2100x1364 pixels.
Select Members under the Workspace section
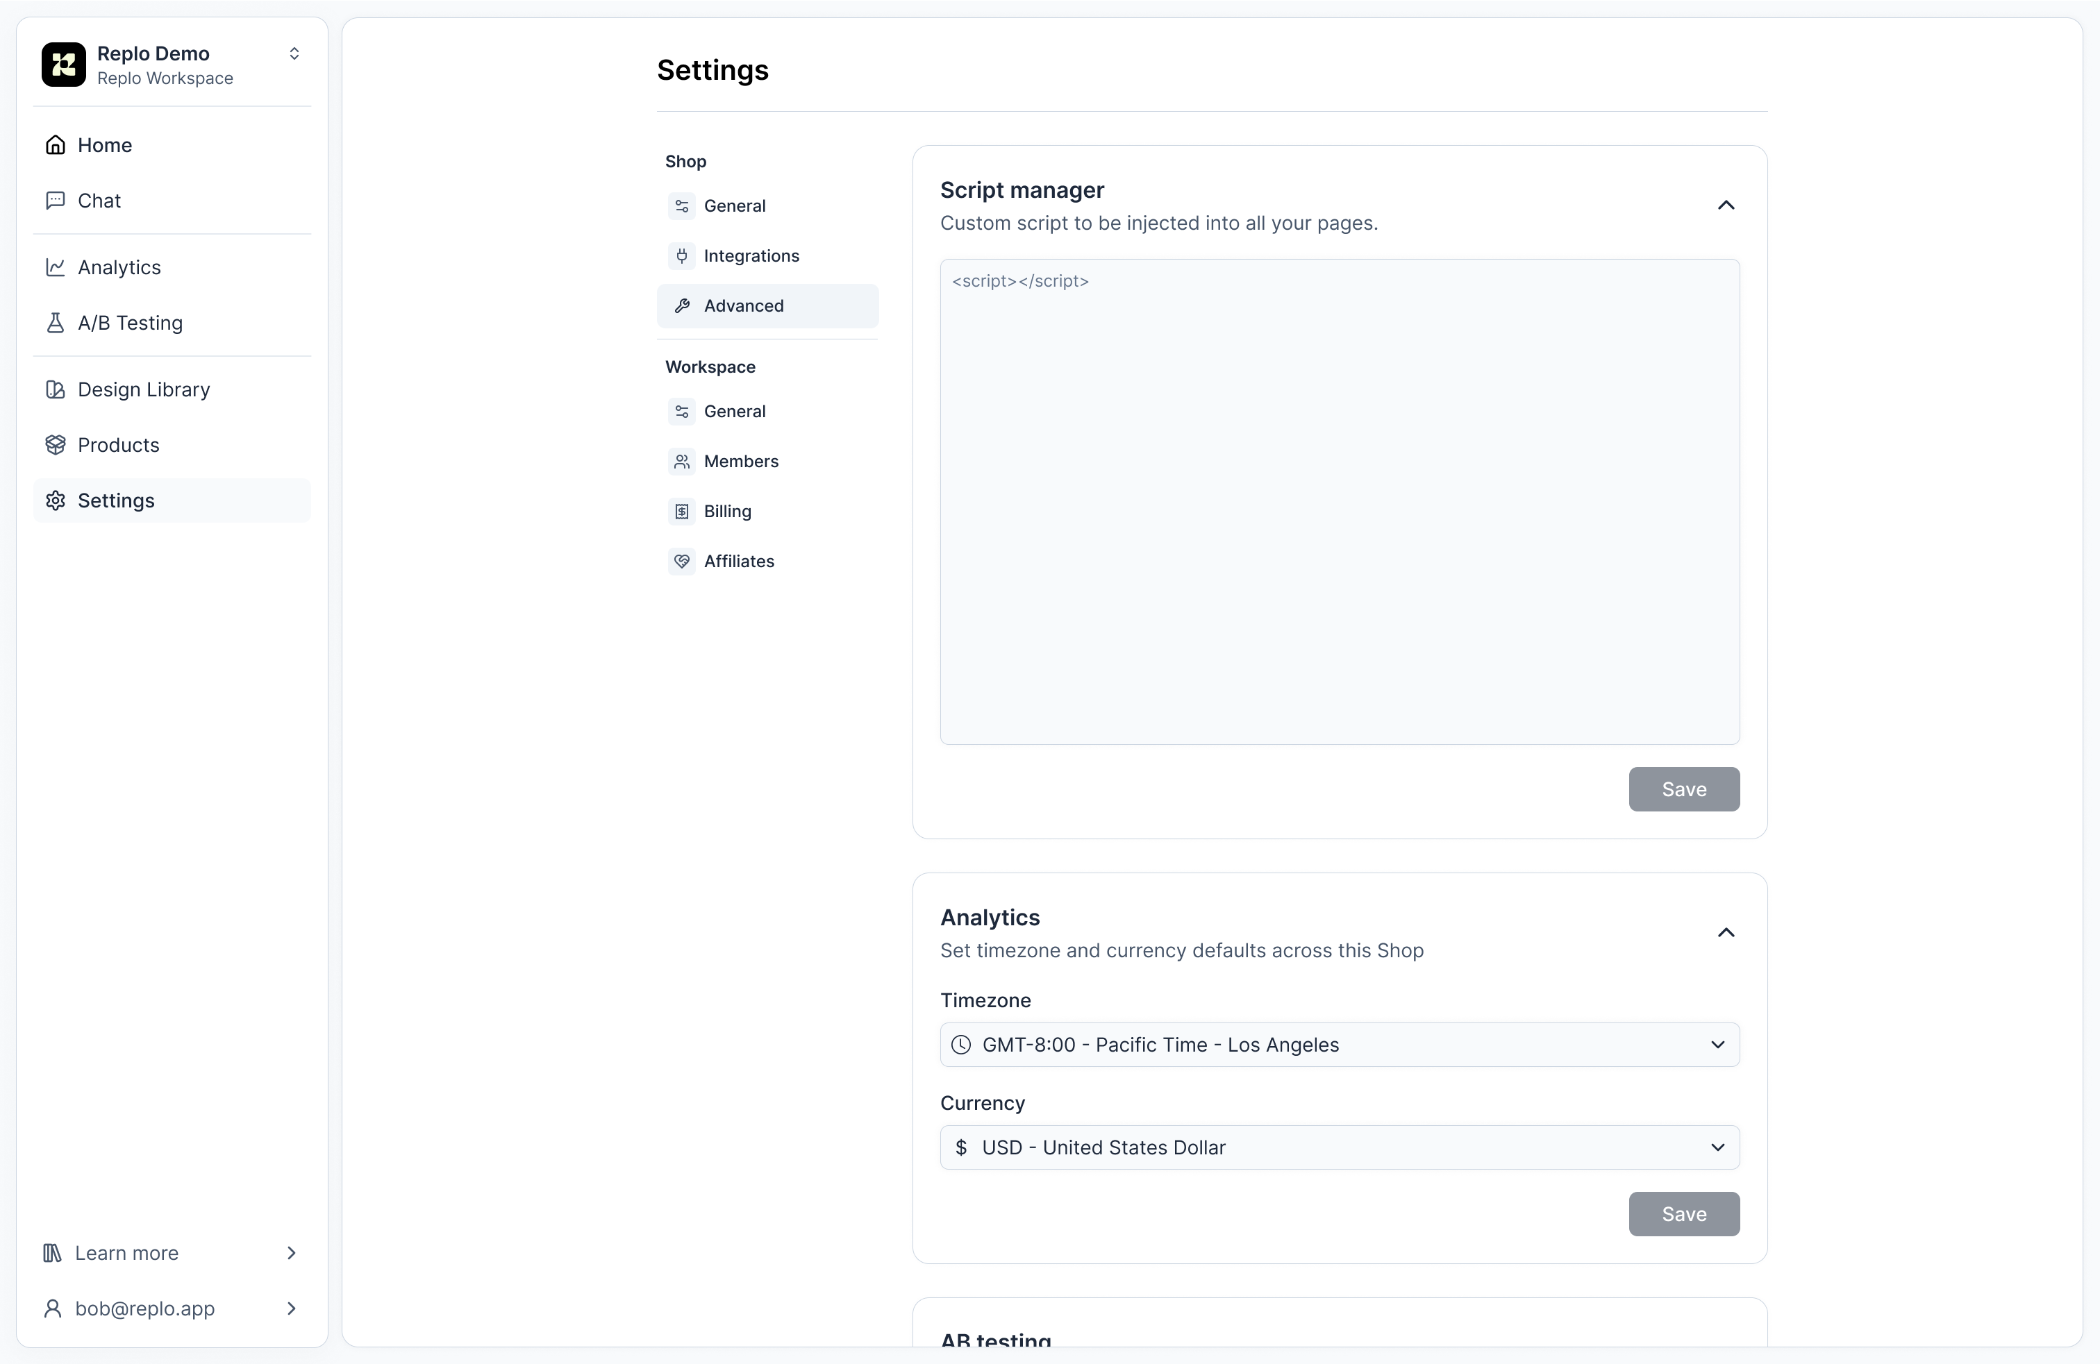click(x=741, y=461)
